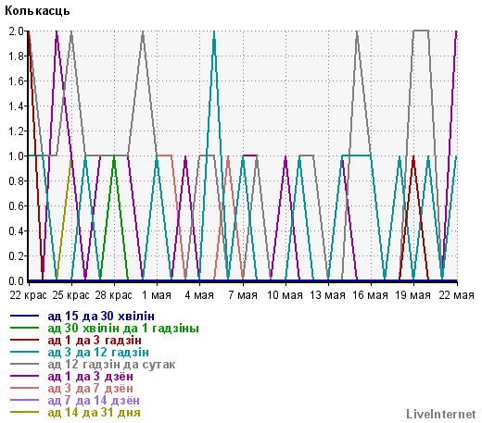482x423 pixels.
Task: Click the '22 крас' date axis label
Action: click(x=28, y=295)
